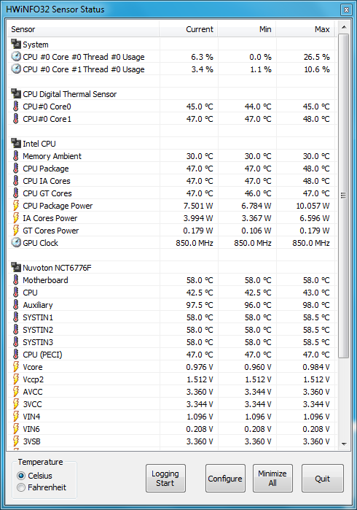Click the clock icon beside Core #0 Thread #0 Usage
The image size is (357, 510).
(15, 57)
